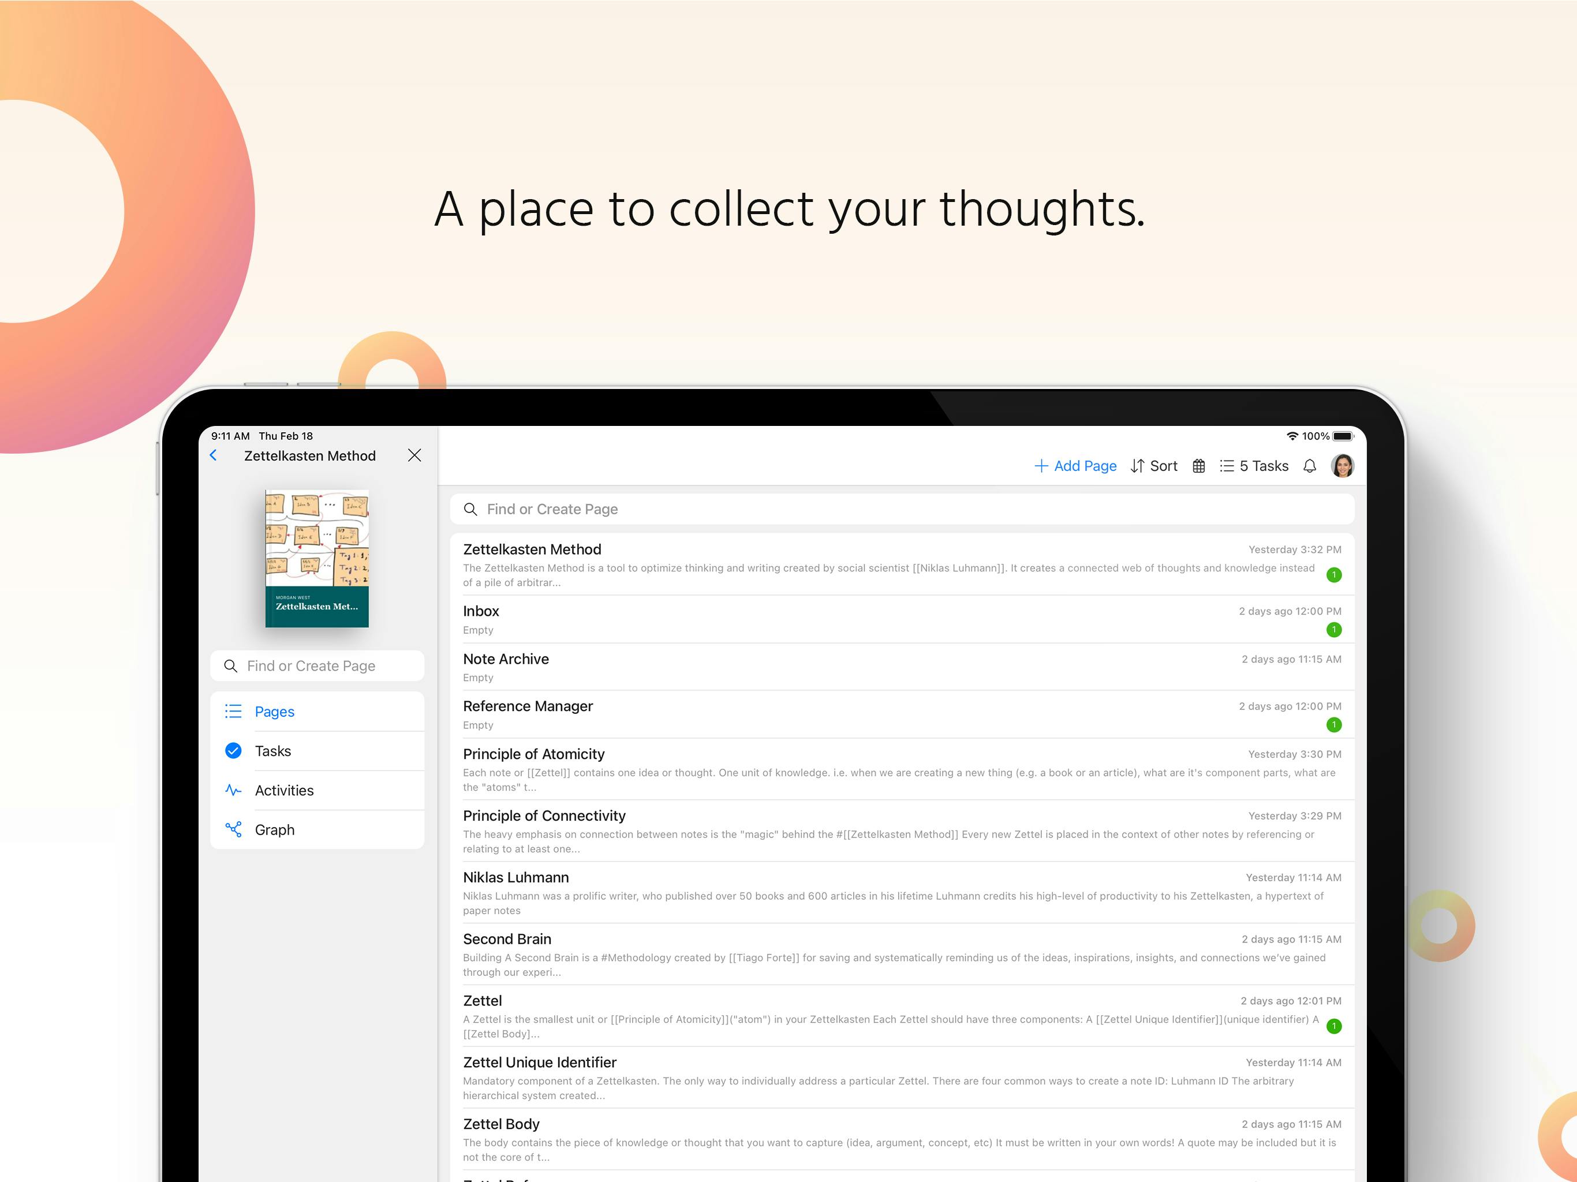The height and width of the screenshot is (1182, 1577).
Task: Click green badge on Zettelkasten Method row
Action: 1334,575
